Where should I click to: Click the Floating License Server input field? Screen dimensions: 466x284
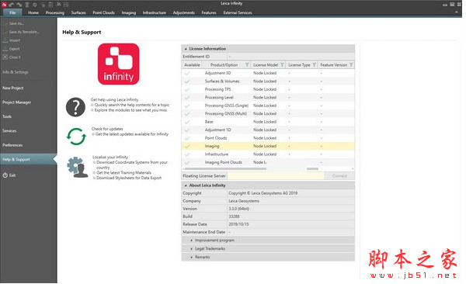276,176
